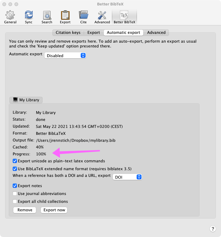Switch to the Export sub-tab
The width and height of the screenshot is (221, 237).
(94, 33)
